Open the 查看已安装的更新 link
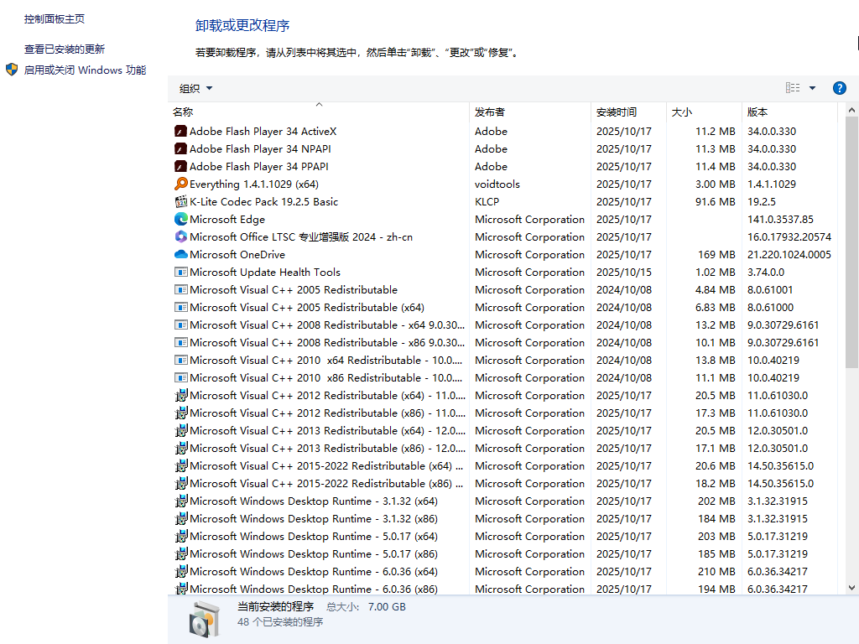The image size is (859, 644). (65, 49)
